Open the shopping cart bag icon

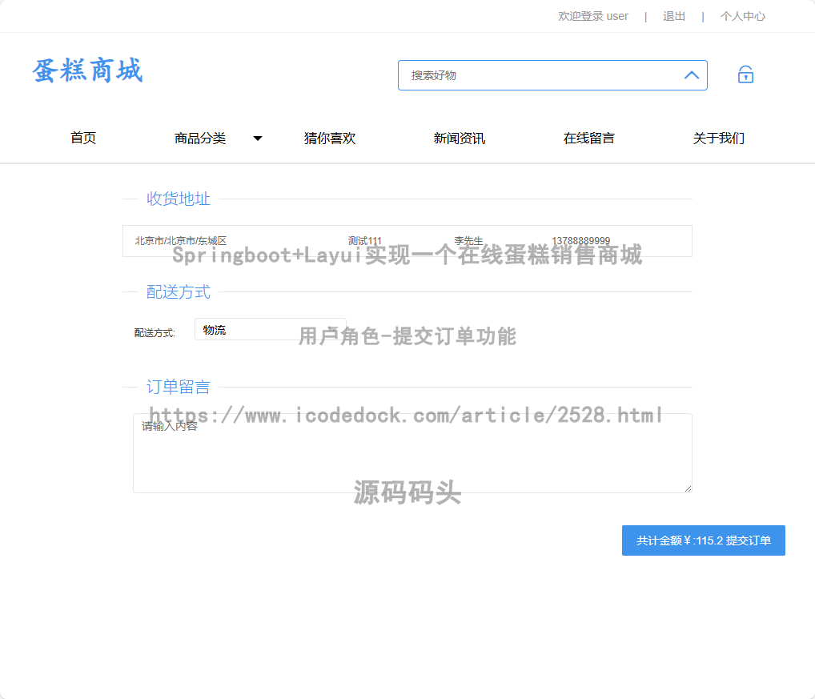[745, 74]
